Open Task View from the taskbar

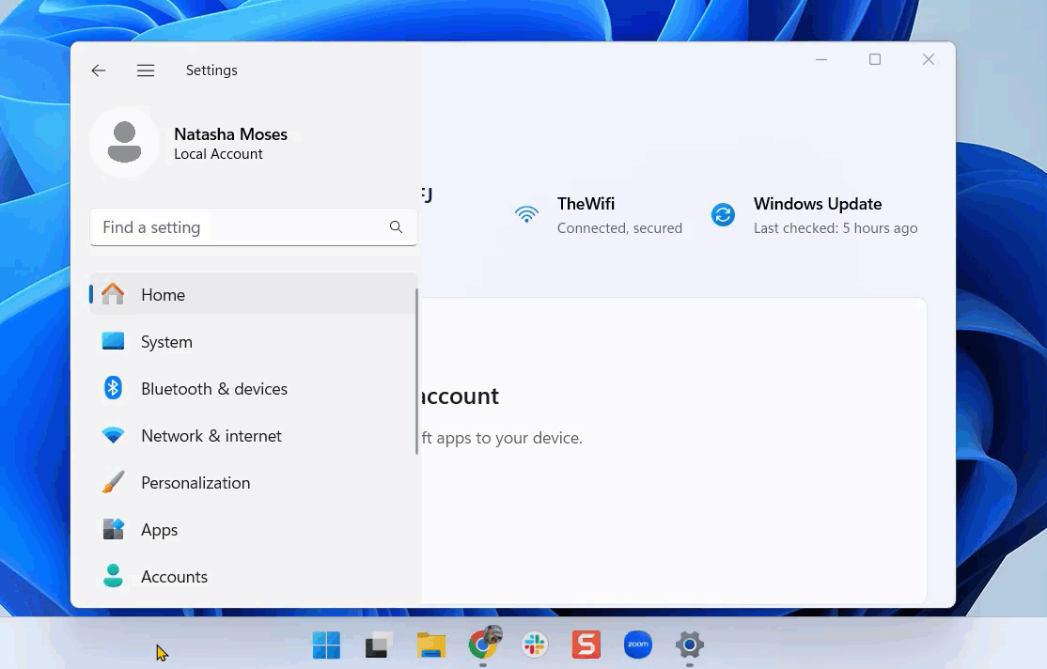[378, 645]
